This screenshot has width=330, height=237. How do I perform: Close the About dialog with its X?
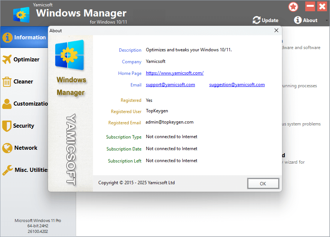(x=276, y=30)
